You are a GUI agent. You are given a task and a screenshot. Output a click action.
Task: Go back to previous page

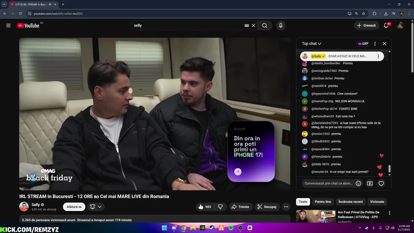[5, 14]
